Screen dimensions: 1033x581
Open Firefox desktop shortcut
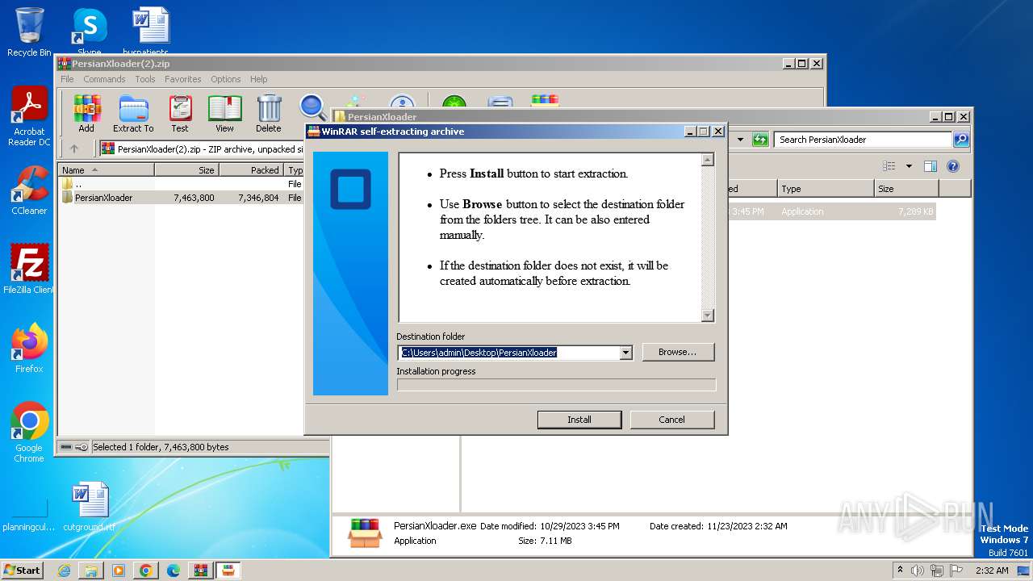point(29,348)
